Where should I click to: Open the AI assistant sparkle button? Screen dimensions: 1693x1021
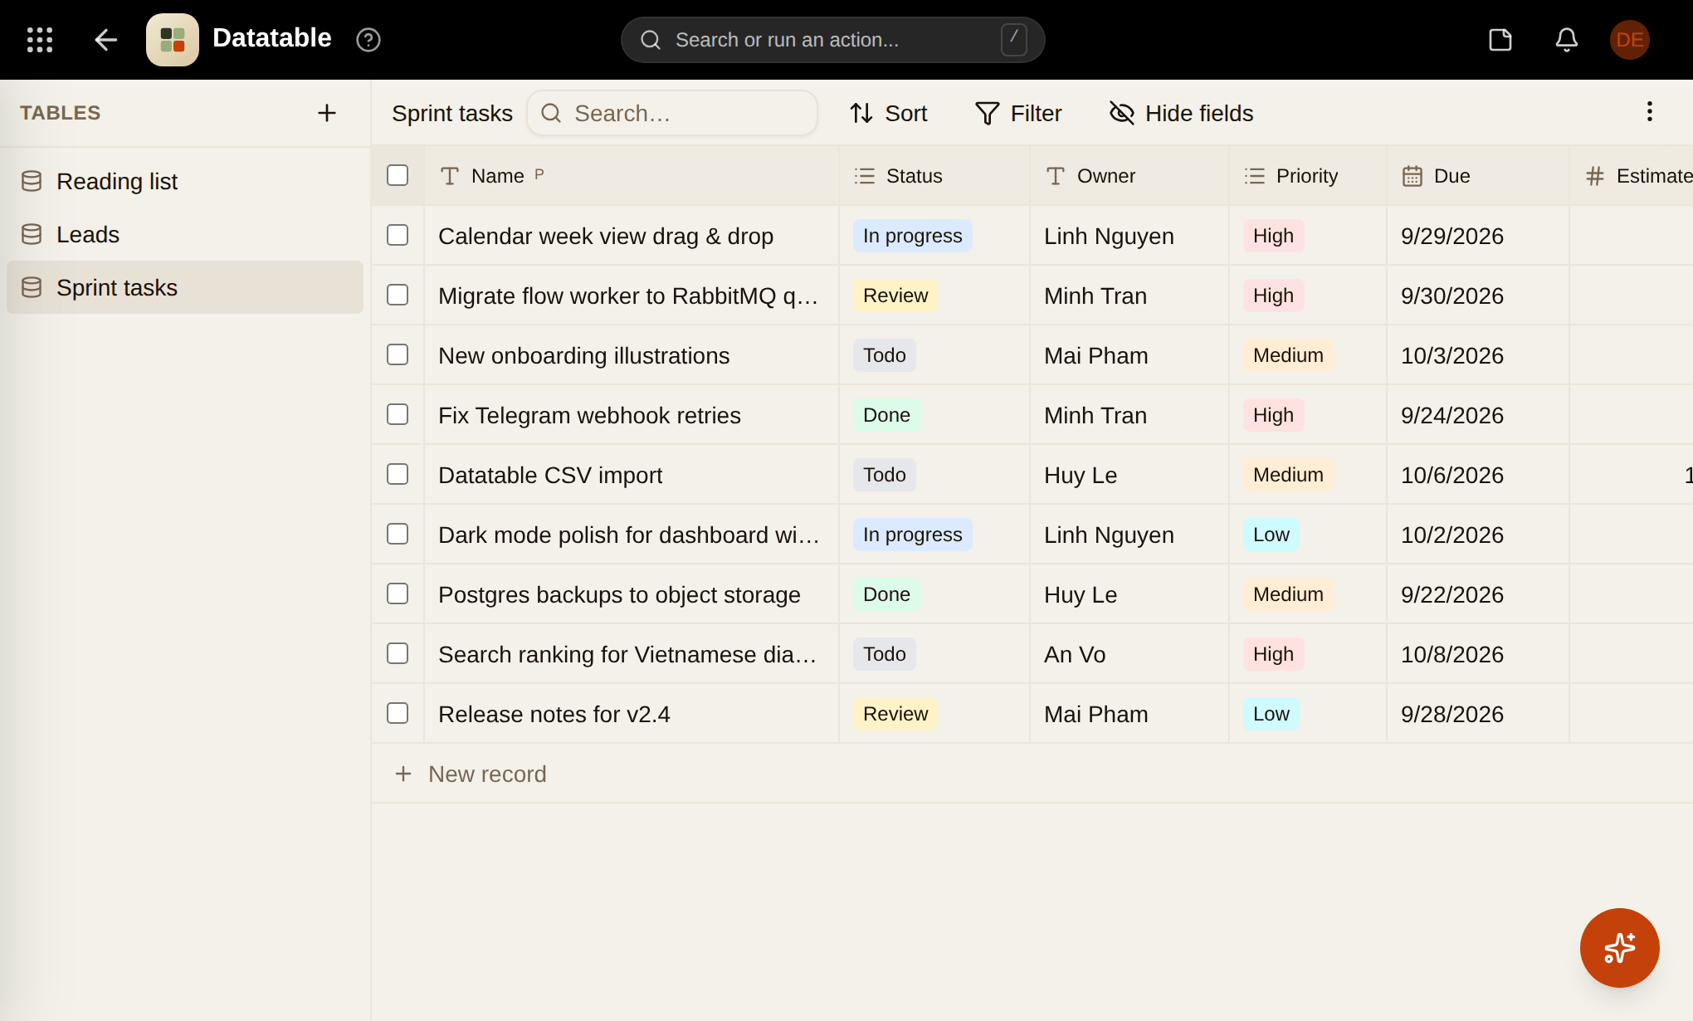[1620, 948]
